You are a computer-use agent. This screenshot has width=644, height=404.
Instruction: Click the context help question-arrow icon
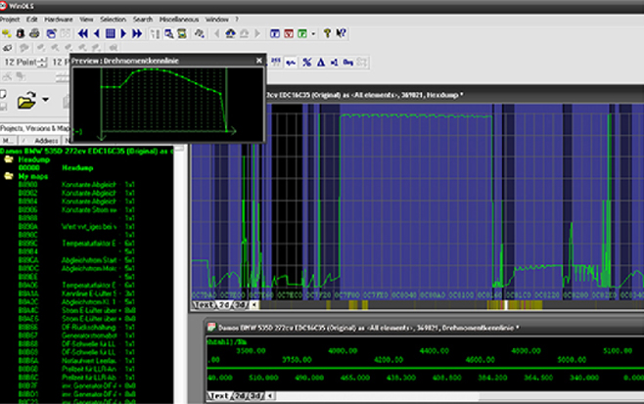pos(341,33)
